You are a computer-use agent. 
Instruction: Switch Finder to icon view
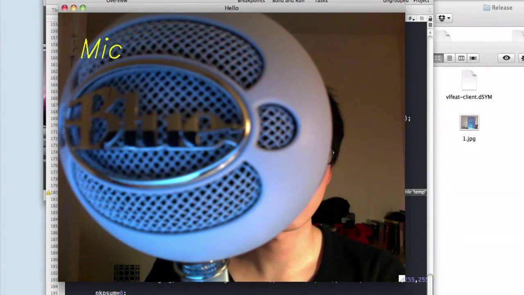[438, 58]
